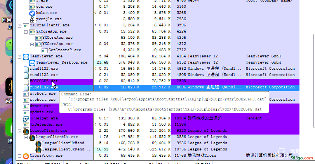Screen dimensions: 315x164
Task: Click 腾讯游戏安全保护 description of TPHelper
Action: click(x=205, y=118)
